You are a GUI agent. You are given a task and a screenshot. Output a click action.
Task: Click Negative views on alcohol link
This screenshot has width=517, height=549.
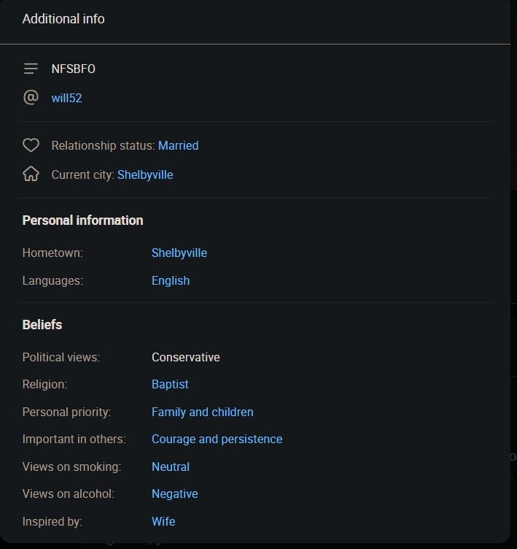coord(174,494)
